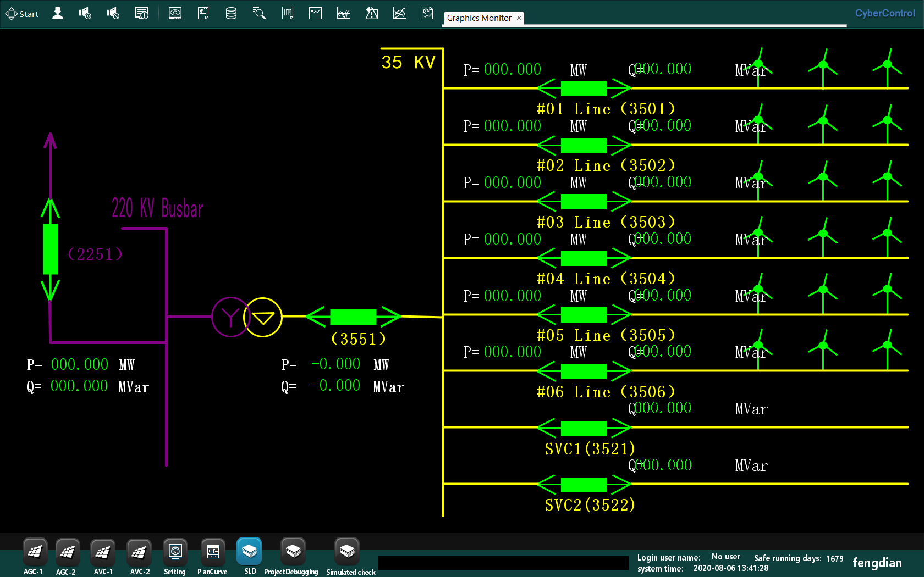Launch the ProjectDebugging module
Image resolution: width=924 pixels, height=577 pixels.
(x=293, y=552)
